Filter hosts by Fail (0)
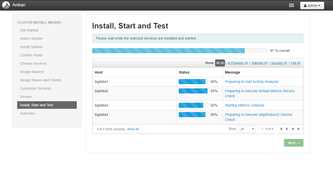The height and width of the screenshot is (175, 333). point(296,63)
